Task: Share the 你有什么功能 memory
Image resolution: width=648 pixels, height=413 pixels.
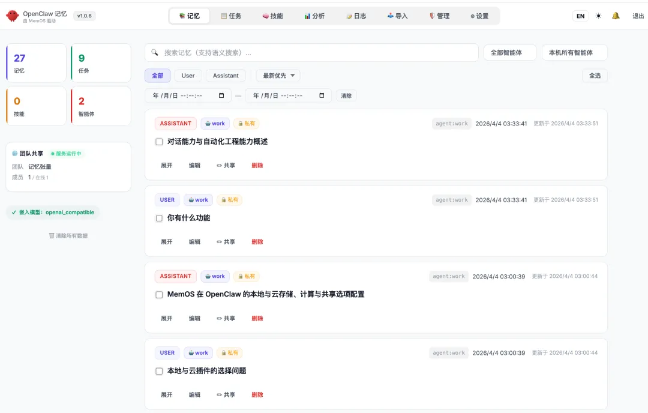Action: click(226, 242)
